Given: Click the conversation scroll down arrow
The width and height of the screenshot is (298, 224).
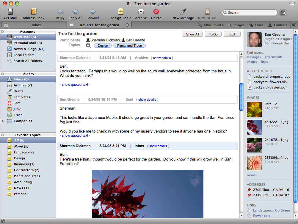Looking at the screenshot, I should 241,216.
